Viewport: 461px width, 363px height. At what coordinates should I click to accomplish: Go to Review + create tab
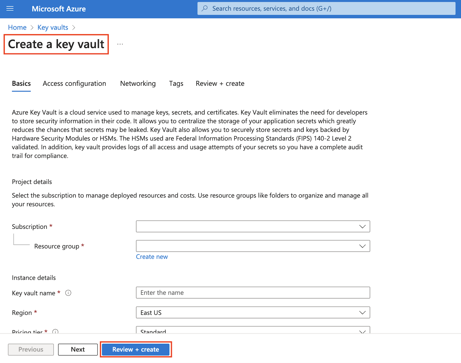220,83
